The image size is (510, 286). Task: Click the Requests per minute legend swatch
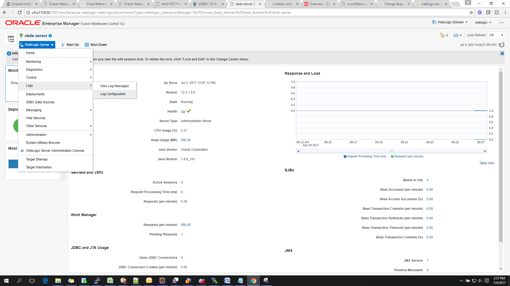click(392, 157)
